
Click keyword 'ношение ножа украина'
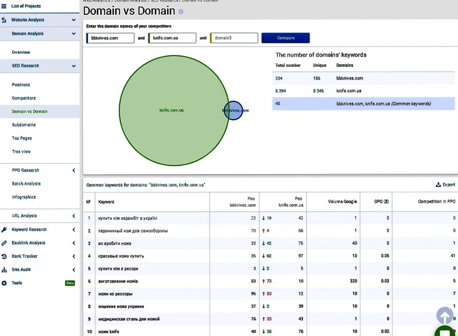[121, 306]
